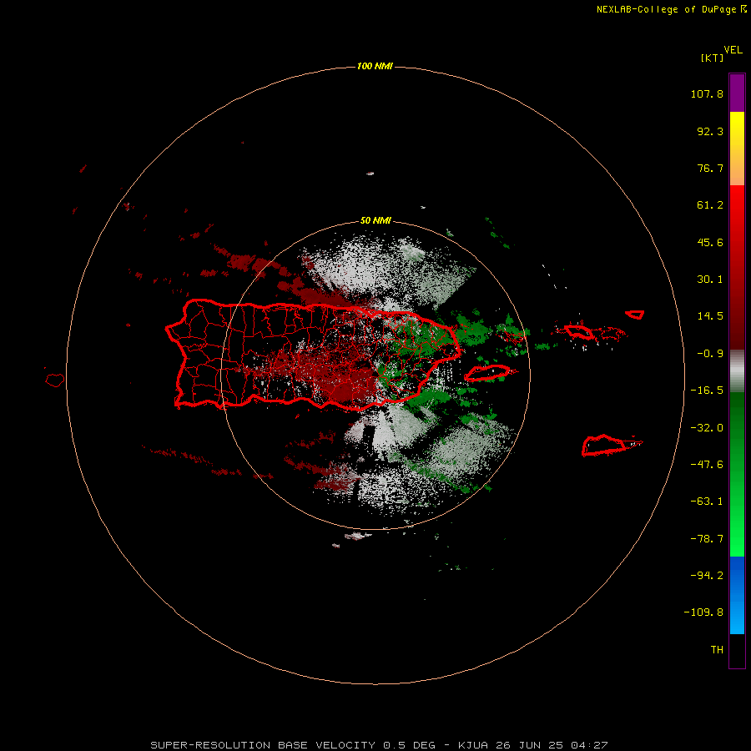751x751 pixels.
Task: Click the -109.8 legend value
Action: coord(703,612)
